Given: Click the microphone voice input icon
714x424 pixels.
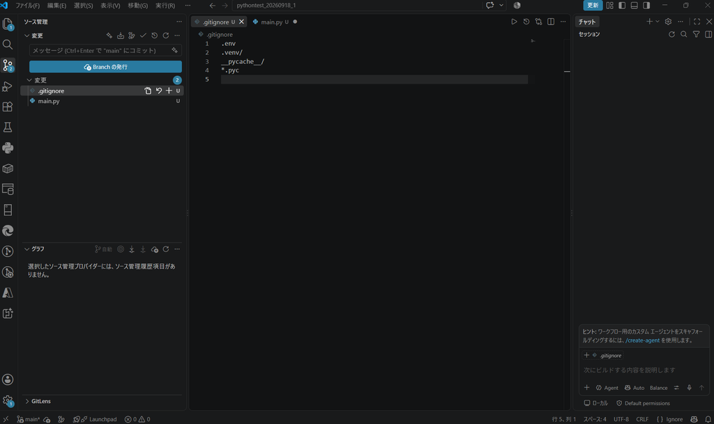Looking at the screenshot, I should pyautogui.click(x=690, y=388).
